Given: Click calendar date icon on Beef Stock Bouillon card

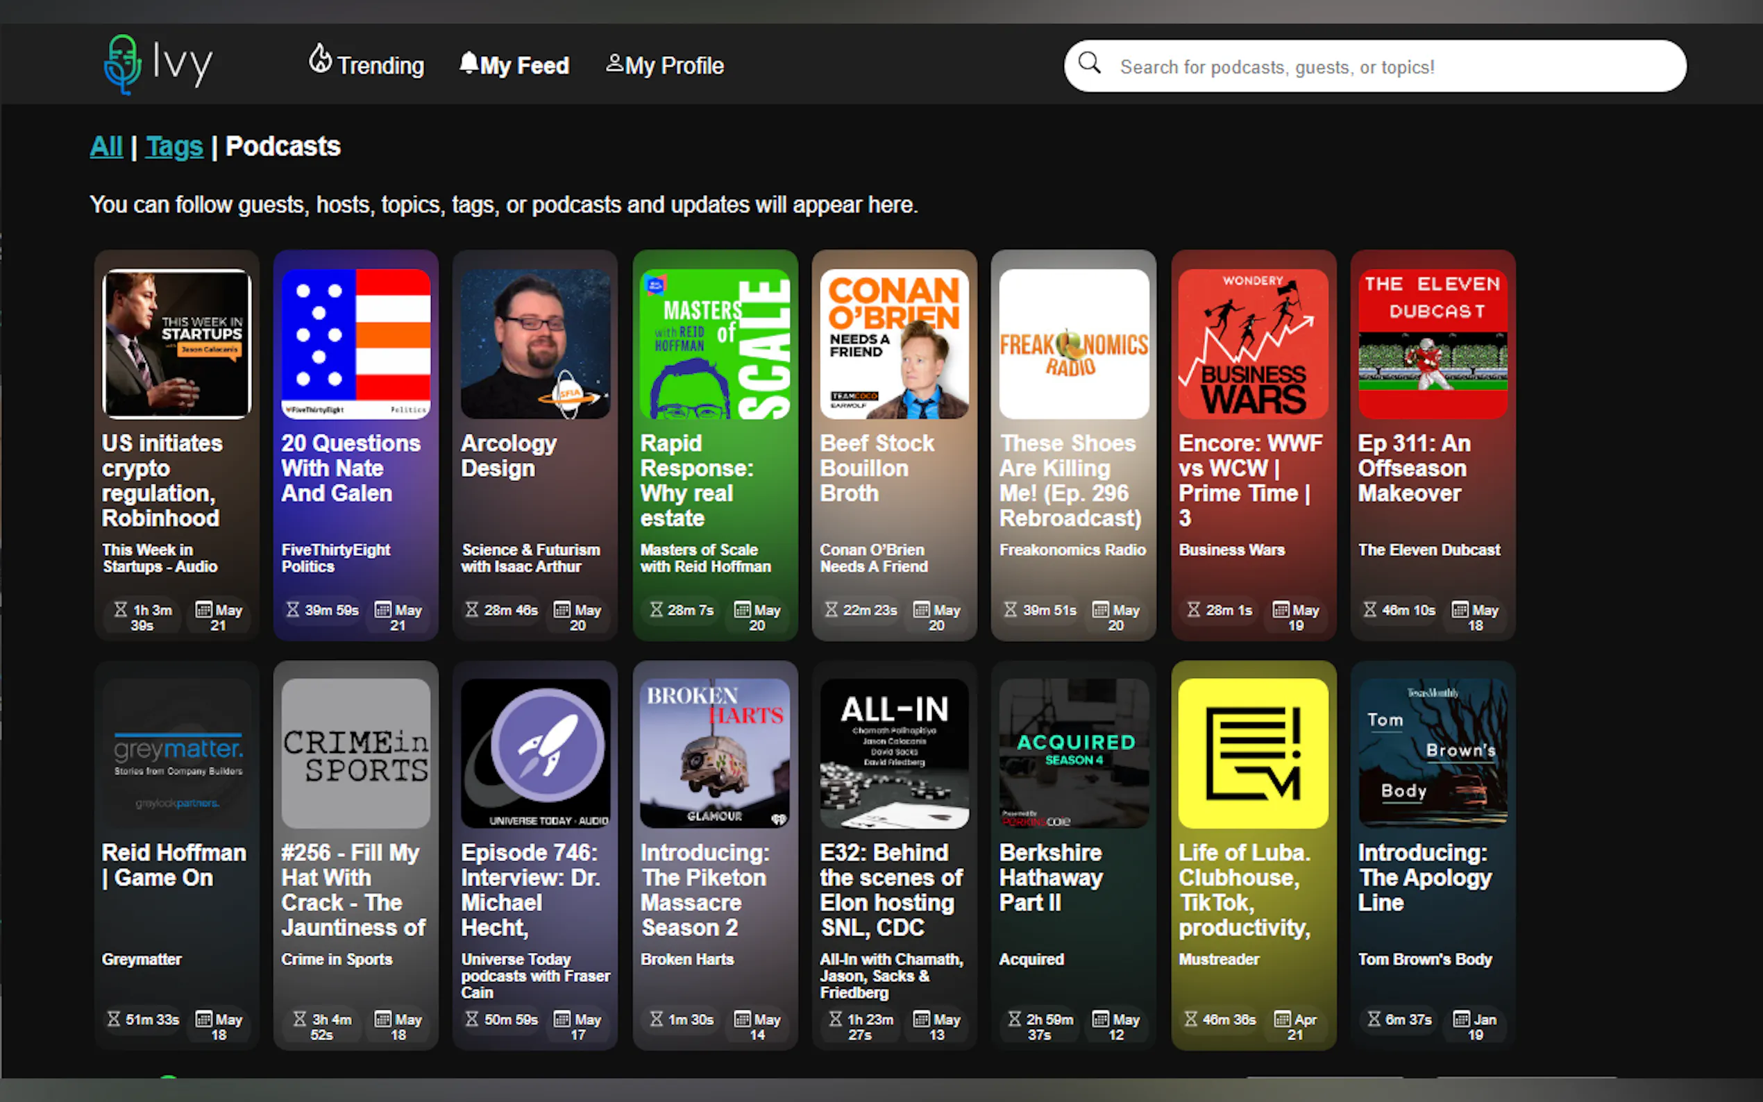Looking at the screenshot, I should pyautogui.click(x=921, y=609).
